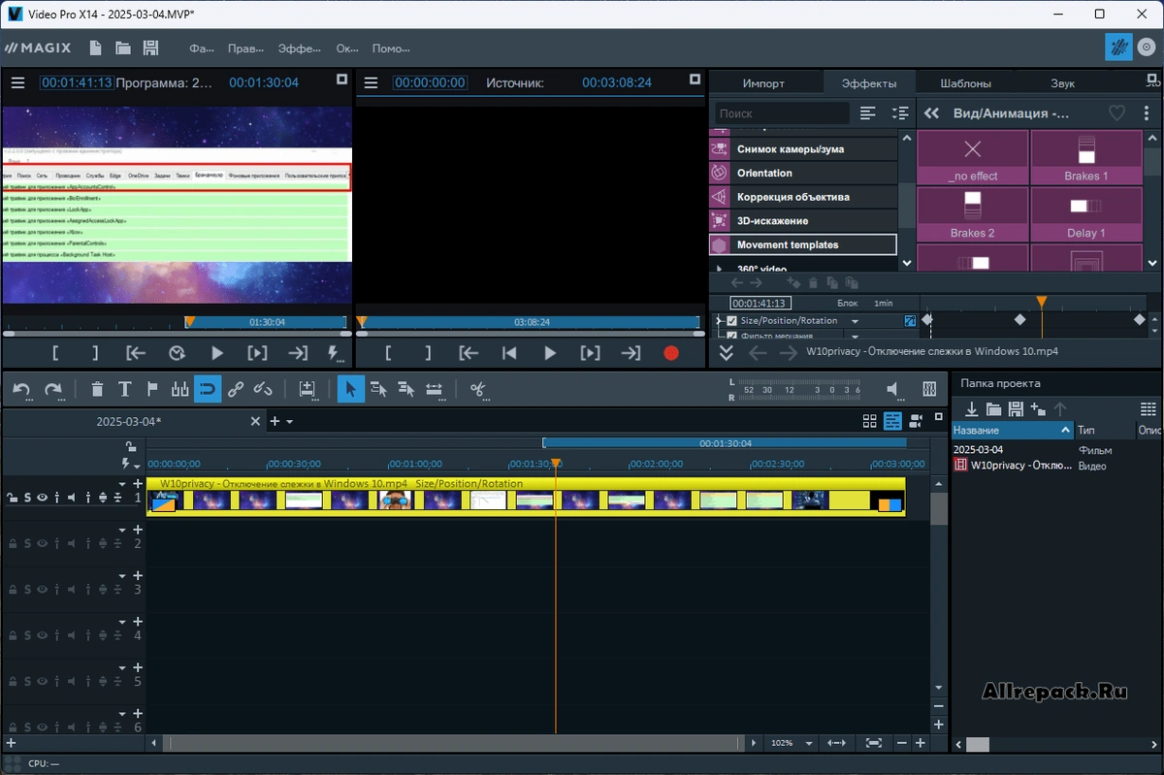This screenshot has height=775, width=1164.
Task: Switch to the Шаблоны tab
Action: [x=965, y=83]
